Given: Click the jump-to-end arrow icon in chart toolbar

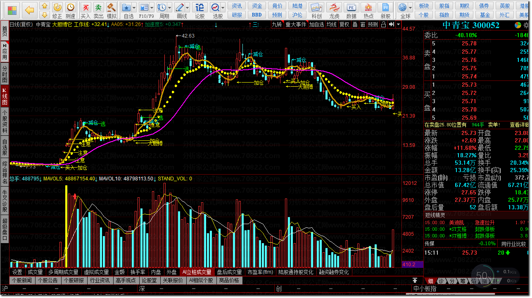Looking at the screenshot, I should click(x=391, y=24).
